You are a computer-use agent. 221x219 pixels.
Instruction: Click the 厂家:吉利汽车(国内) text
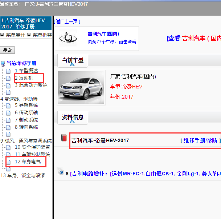point(133,77)
